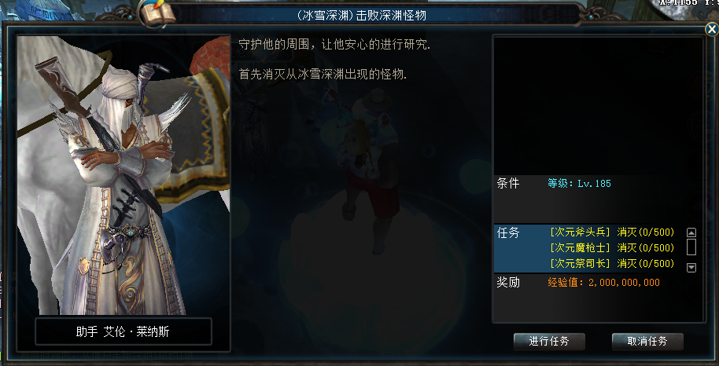Click the quest book icon in title bar
The height and width of the screenshot is (366, 719).
click(158, 13)
